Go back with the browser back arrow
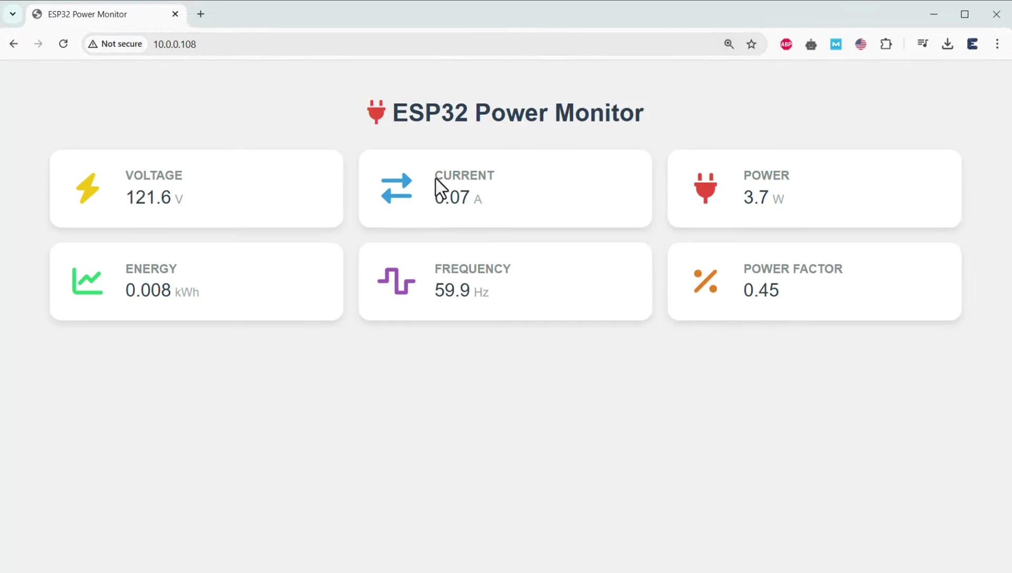Viewport: 1012px width, 573px height. click(14, 44)
